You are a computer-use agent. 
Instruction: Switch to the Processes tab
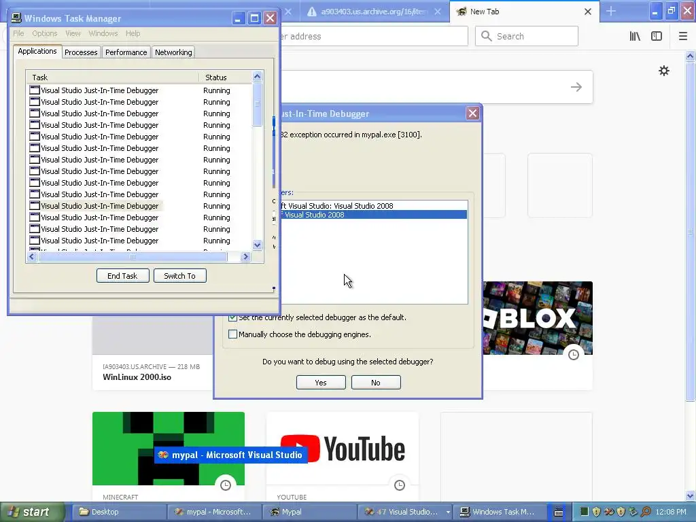click(x=81, y=52)
